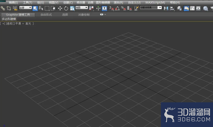Select the Select and Link chain tool
Screen dimensions: 213x127
tap(3, 8)
